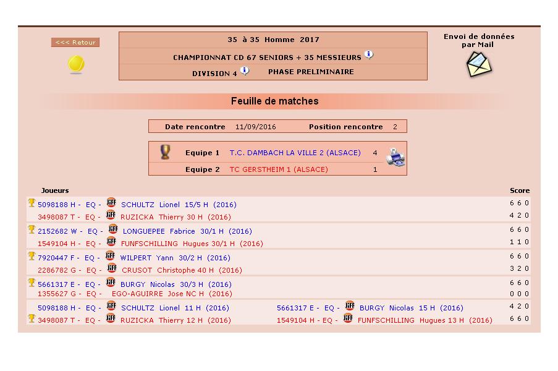Click the winner trophy icon on BURGY Nicolas 30/3 row
Image resolution: width=558 pixels, height=371 pixels.
[32, 283]
